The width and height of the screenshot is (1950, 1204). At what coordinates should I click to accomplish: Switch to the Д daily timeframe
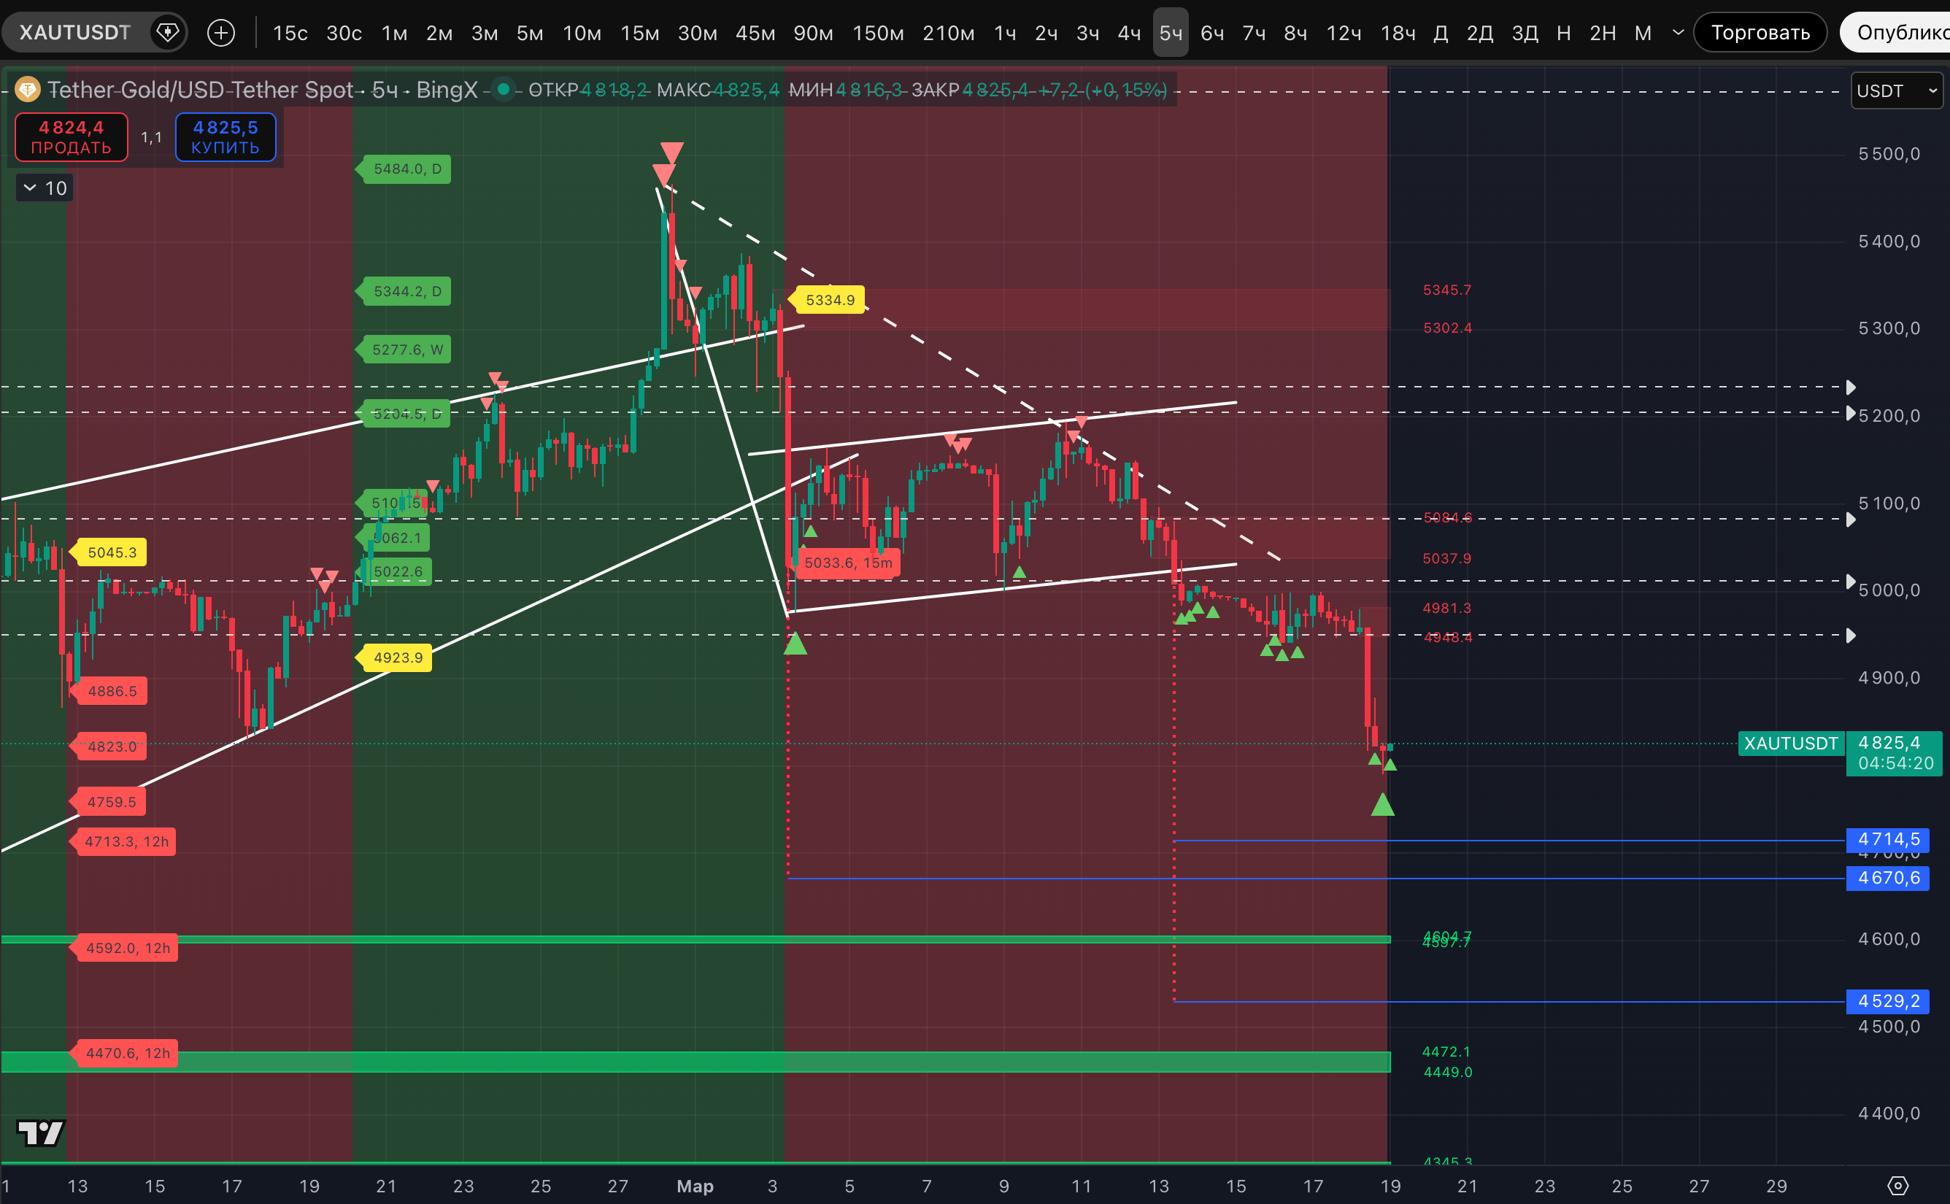click(1440, 33)
